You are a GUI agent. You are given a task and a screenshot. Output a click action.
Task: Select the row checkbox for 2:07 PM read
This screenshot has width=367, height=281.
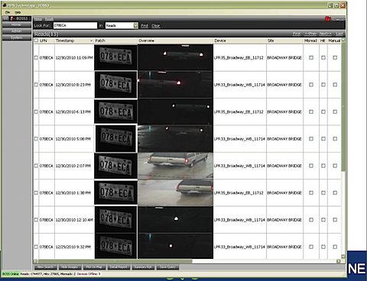[36, 166]
